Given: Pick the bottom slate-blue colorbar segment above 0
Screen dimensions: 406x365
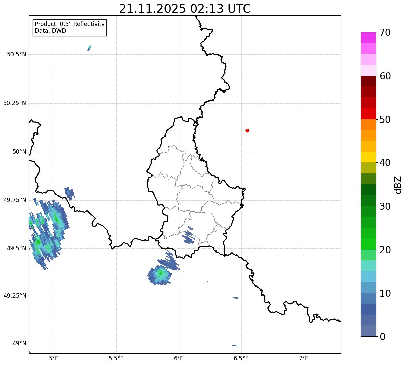Looking at the screenshot, I should tap(368, 331).
